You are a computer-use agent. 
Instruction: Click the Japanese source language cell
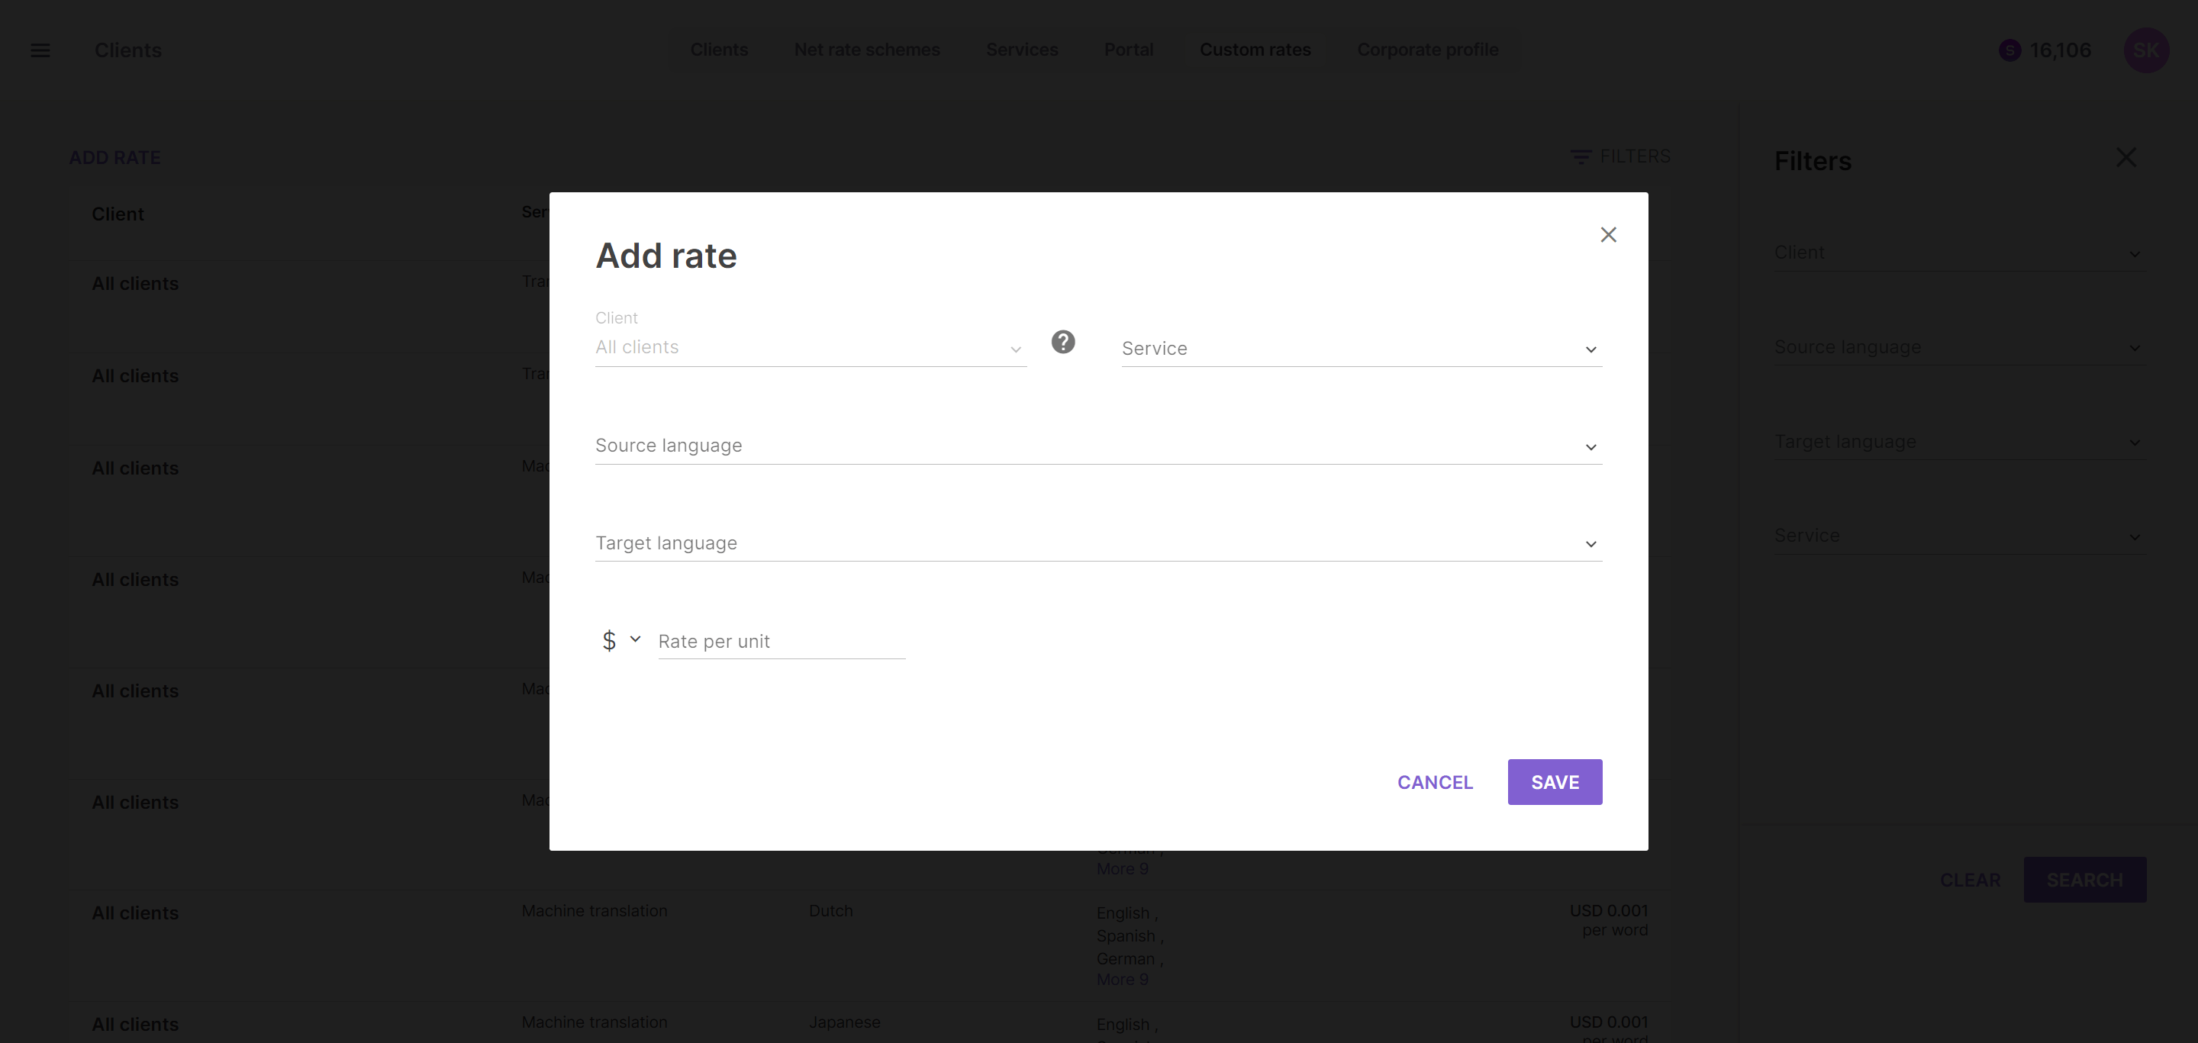click(x=844, y=1022)
